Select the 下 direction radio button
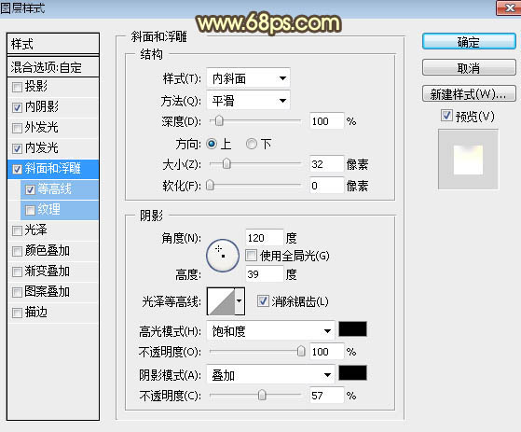Image resolution: width=521 pixels, height=432 pixels. click(252, 144)
